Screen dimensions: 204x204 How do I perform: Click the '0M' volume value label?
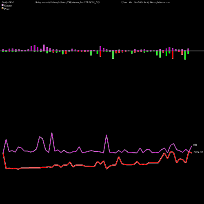pyautogui.click(x=195, y=145)
